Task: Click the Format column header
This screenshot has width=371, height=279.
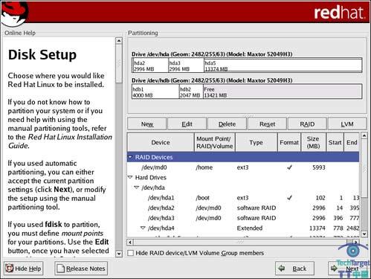Action: (289, 142)
